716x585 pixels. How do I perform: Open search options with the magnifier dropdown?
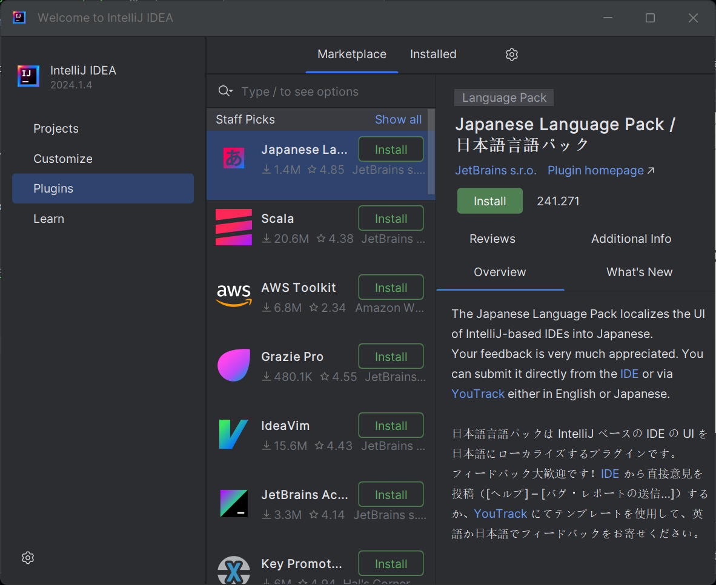point(225,91)
